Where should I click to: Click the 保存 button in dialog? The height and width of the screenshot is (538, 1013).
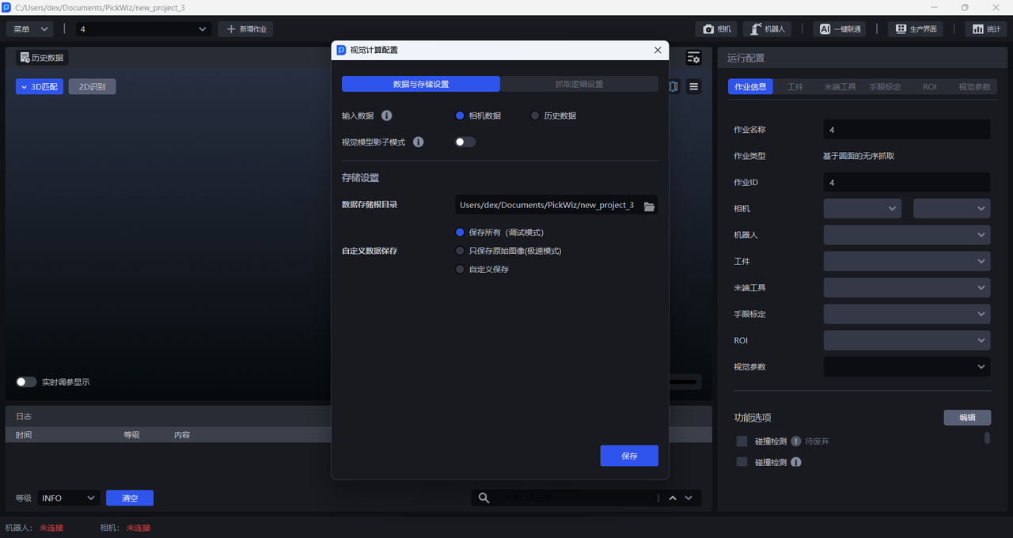pyautogui.click(x=629, y=456)
